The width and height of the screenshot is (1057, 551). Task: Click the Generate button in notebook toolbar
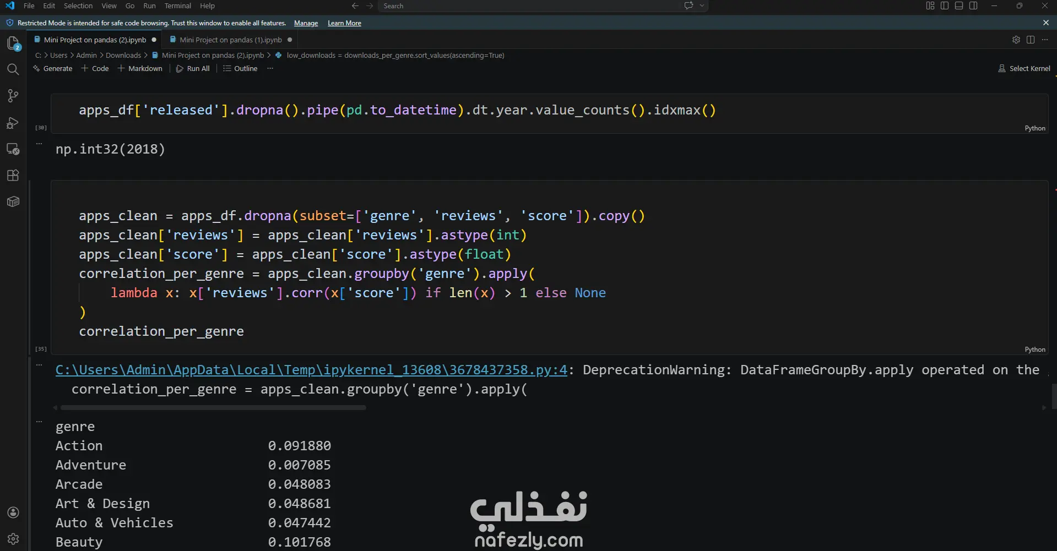coord(53,68)
